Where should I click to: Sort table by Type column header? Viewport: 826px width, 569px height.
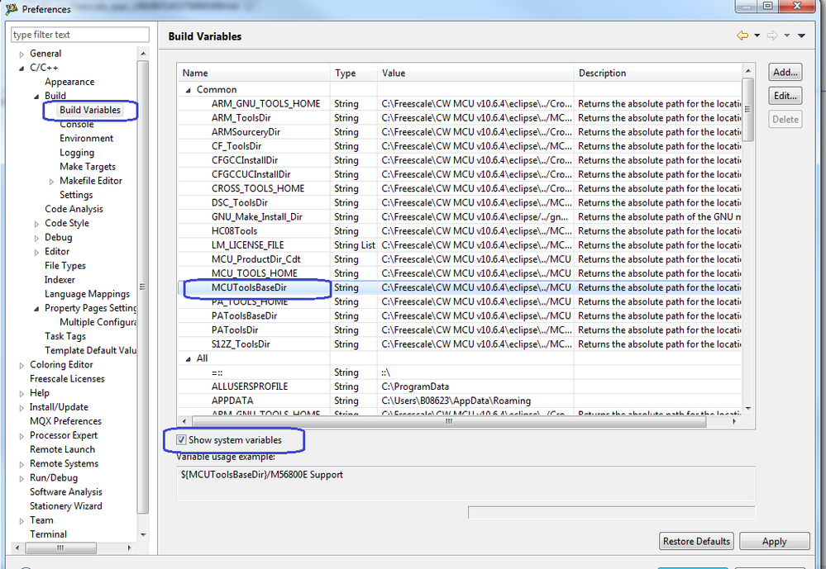(x=354, y=73)
